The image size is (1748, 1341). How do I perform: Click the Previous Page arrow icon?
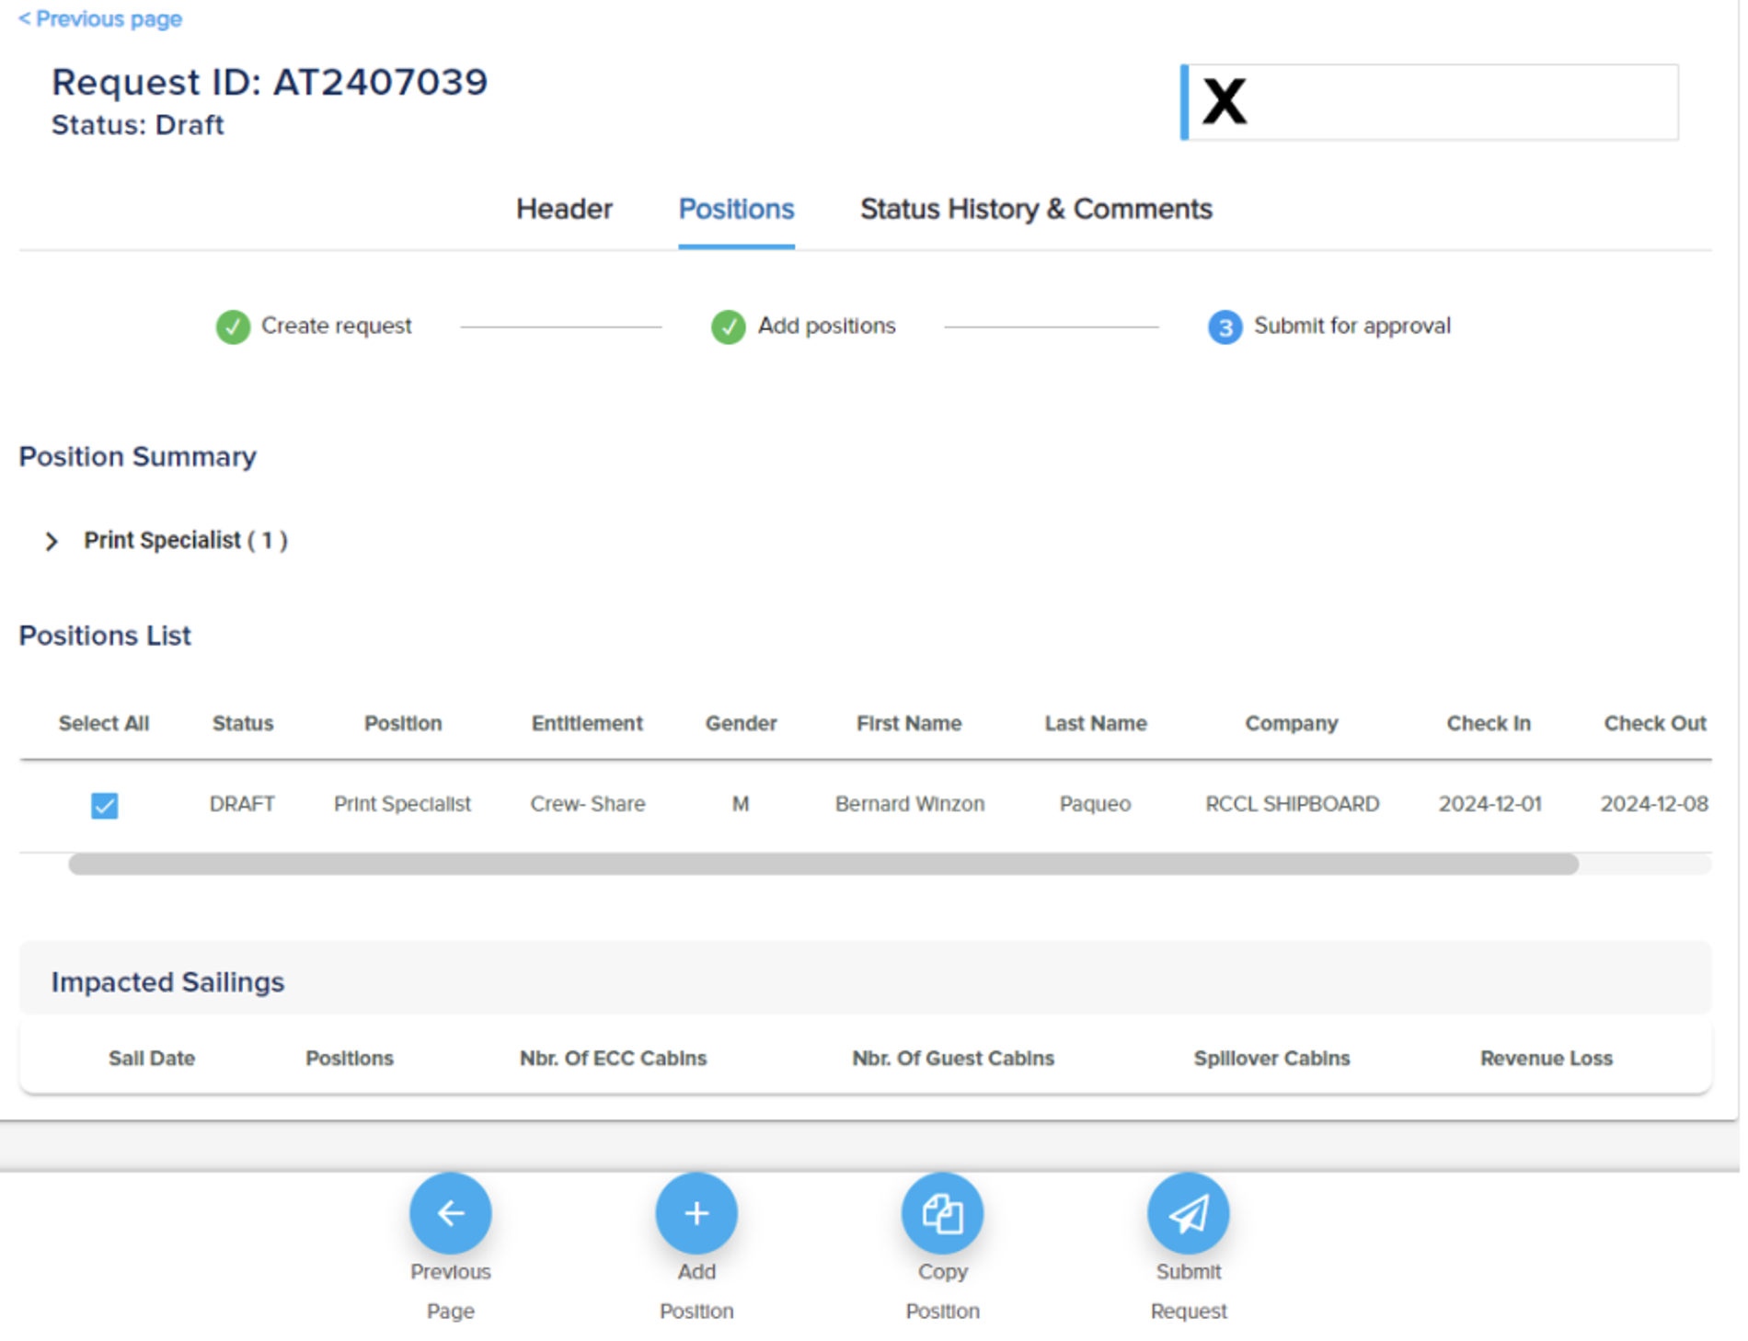coord(450,1213)
